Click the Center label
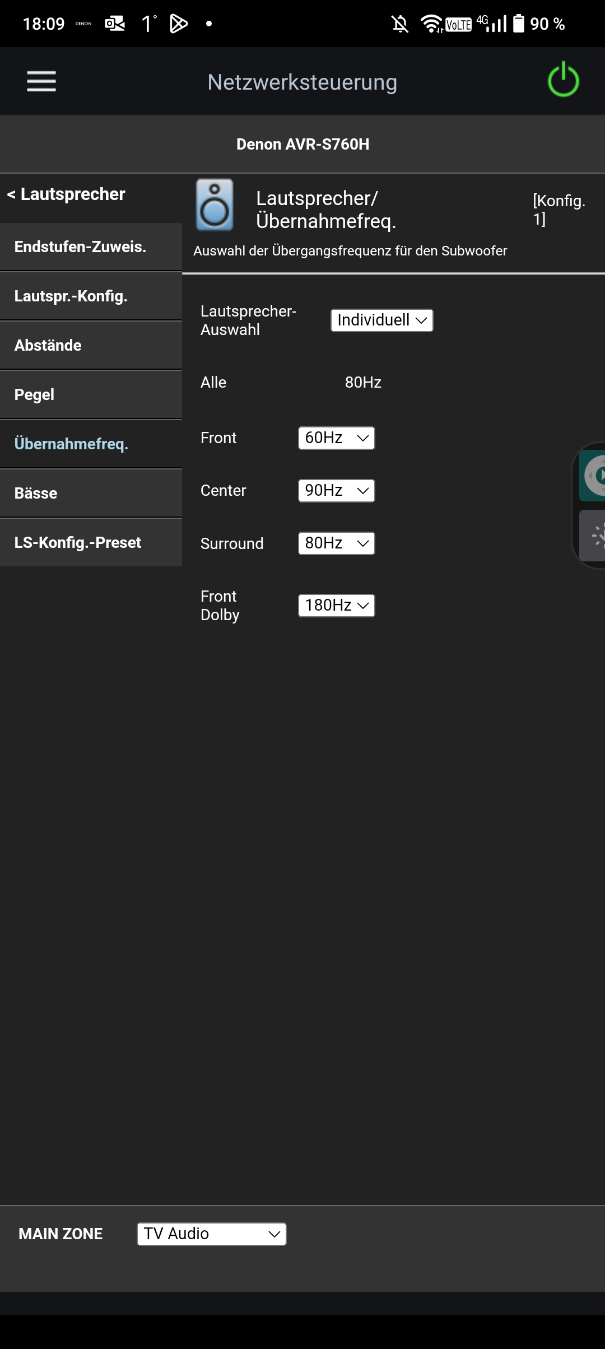This screenshot has width=605, height=1349. click(x=223, y=491)
